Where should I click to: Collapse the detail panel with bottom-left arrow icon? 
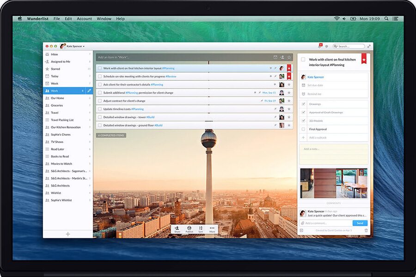pos(301,230)
